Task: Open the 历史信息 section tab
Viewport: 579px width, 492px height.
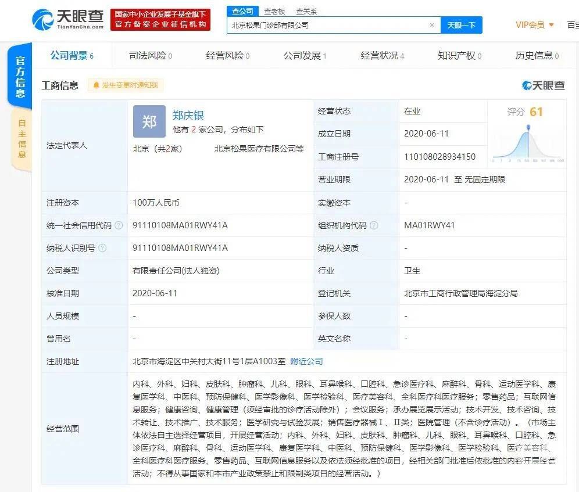Action: pyautogui.click(x=537, y=56)
